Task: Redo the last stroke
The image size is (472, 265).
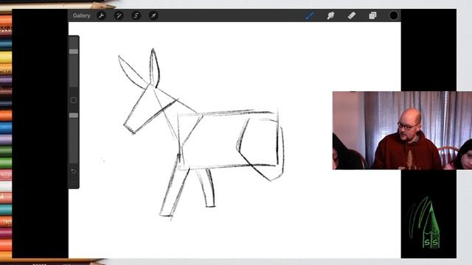Action: 74,183
